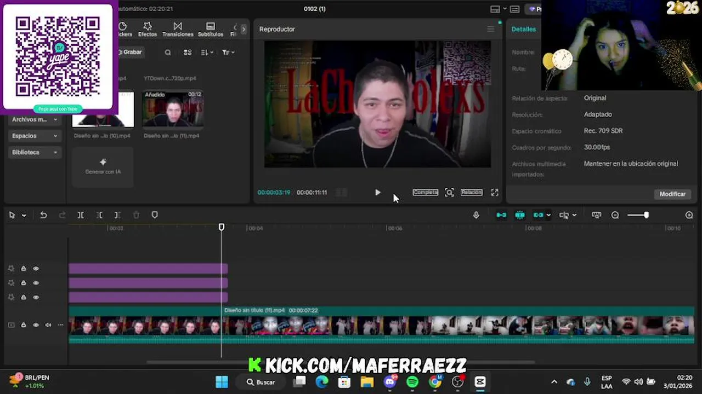Add a marker with the shield icon
702x394 pixels.
click(x=155, y=215)
